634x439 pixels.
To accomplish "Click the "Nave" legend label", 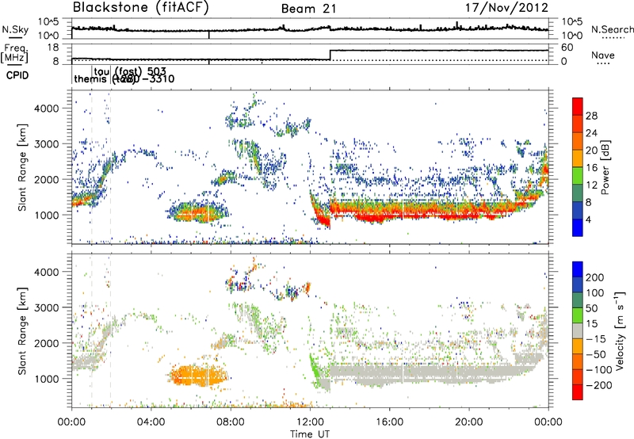I will pos(603,55).
